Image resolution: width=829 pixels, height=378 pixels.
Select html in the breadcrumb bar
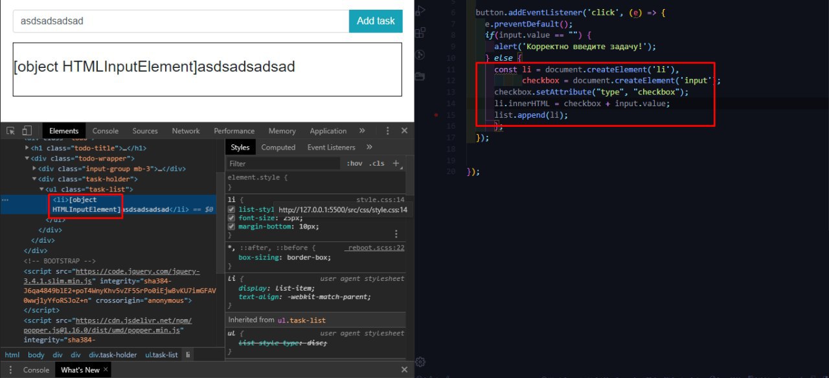12,355
